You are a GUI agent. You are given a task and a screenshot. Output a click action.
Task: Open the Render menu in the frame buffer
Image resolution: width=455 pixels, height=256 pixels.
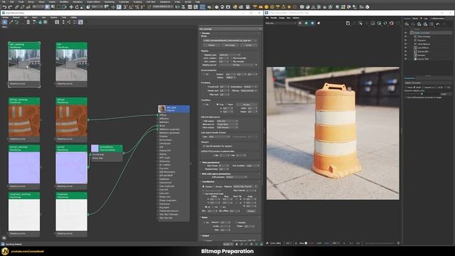274,18
